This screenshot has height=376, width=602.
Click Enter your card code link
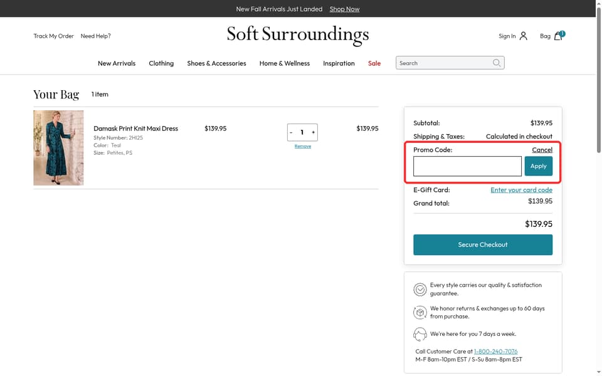521,190
